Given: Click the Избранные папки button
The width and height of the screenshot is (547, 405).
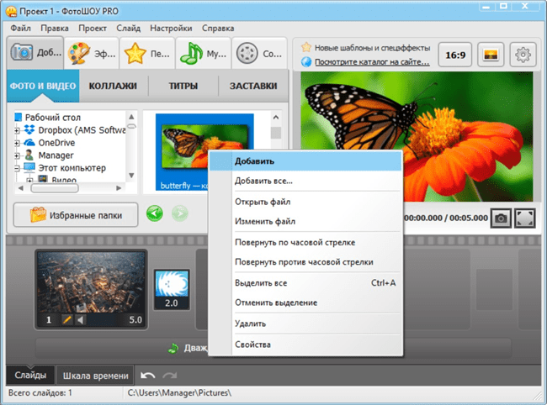Looking at the screenshot, I should tap(76, 216).
